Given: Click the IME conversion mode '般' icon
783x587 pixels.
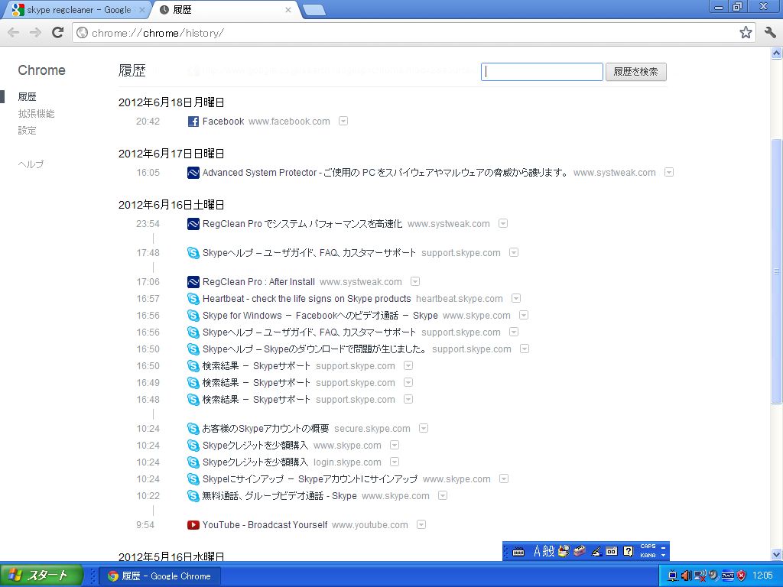Looking at the screenshot, I should click(x=548, y=551).
